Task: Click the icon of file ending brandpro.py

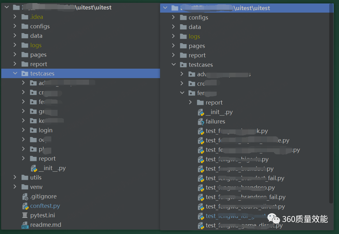Action: point(201,188)
